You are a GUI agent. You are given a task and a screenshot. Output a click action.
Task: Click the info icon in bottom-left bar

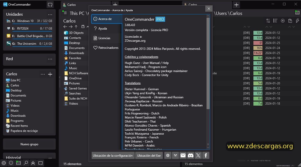(11, 163)
